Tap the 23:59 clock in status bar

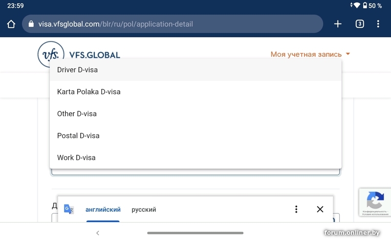(16, 5)
